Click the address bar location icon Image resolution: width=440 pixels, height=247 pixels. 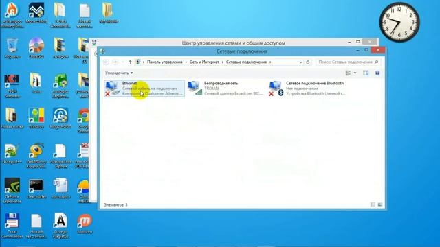[x=137, y=62]
